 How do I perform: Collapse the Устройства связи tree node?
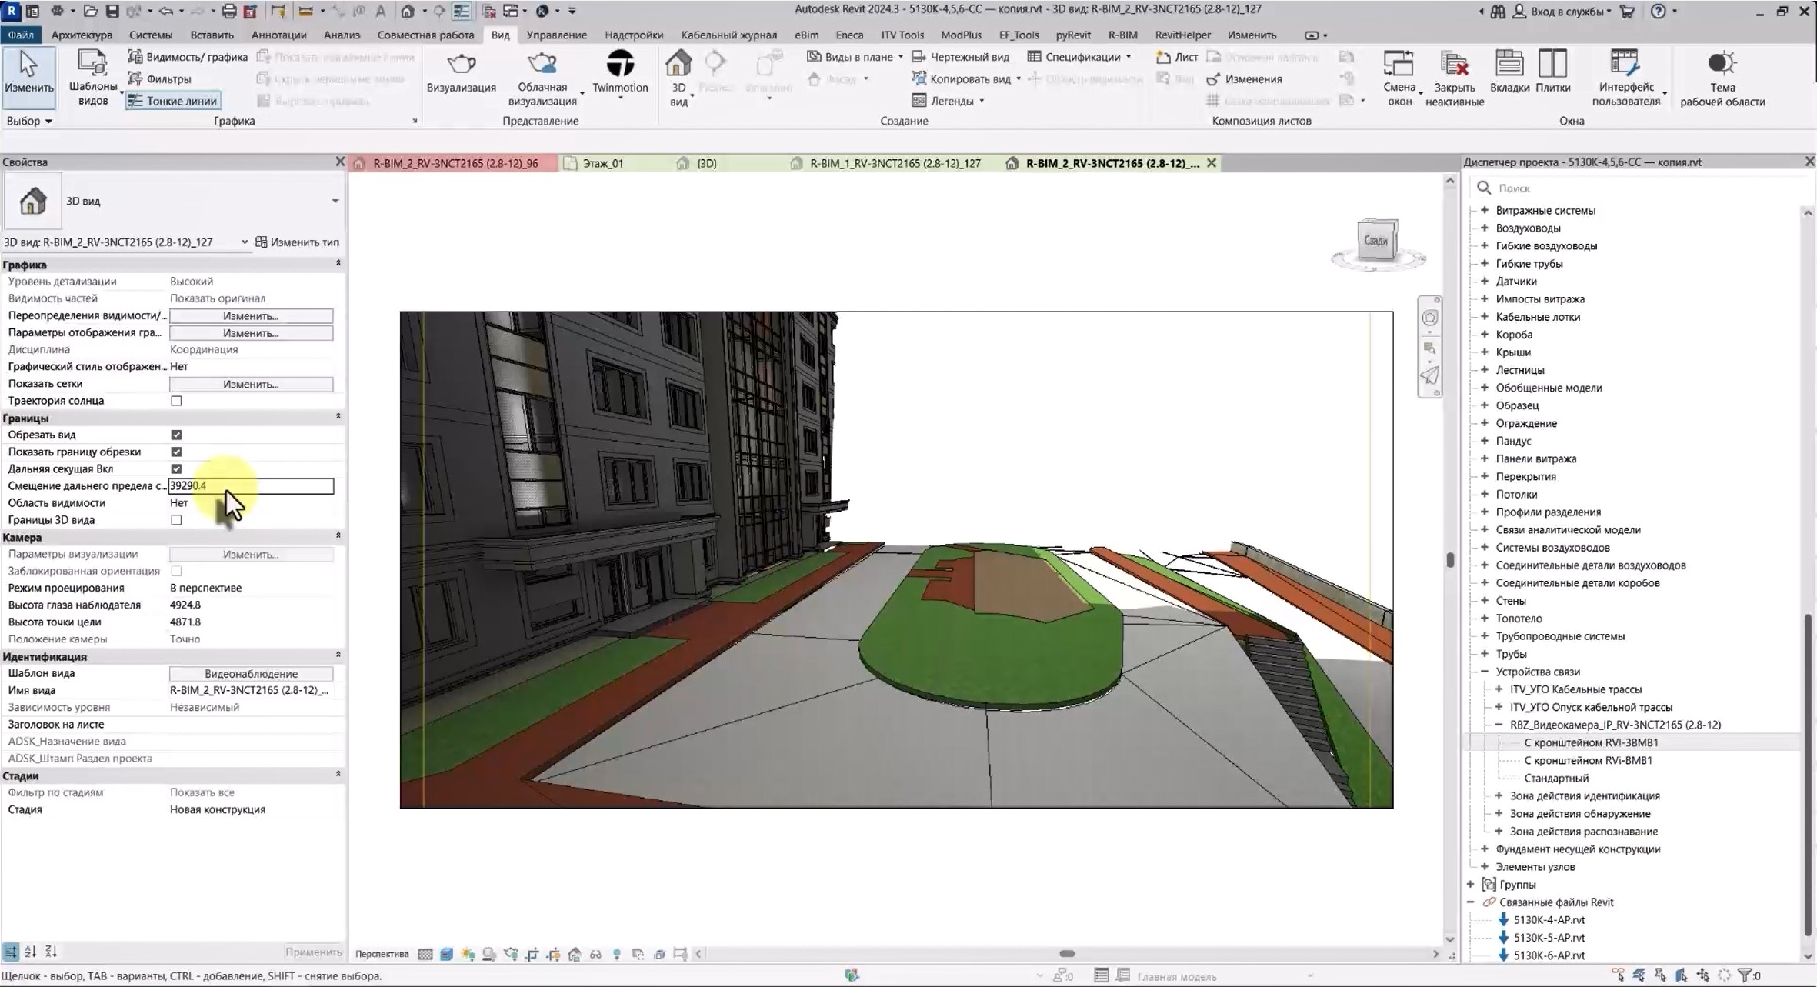pyautogui.click(x=1486, y=671)
